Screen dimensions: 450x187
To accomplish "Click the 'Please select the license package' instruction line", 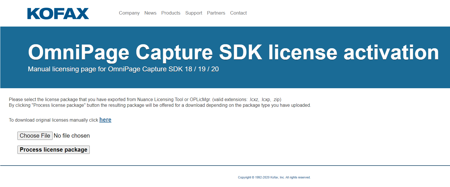I will 145,99.
